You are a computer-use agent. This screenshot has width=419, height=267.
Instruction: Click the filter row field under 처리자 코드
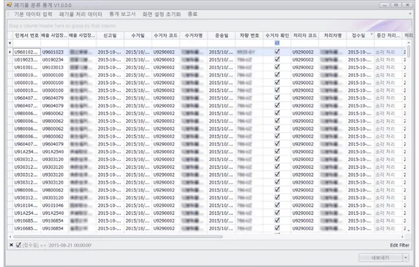click(x=305, y=43)
